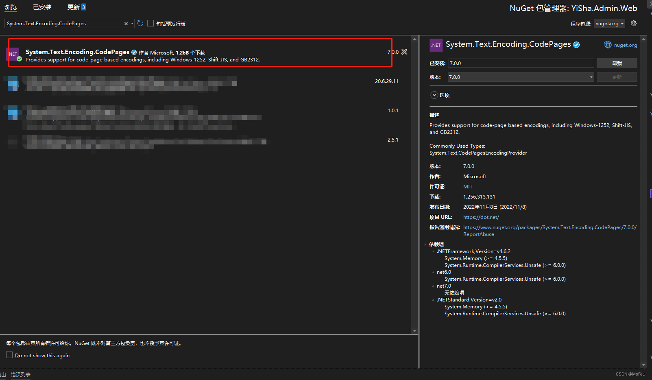Open NuGet package source settings gear
Screen dimensions: 652x380
(x=633, y=23)
